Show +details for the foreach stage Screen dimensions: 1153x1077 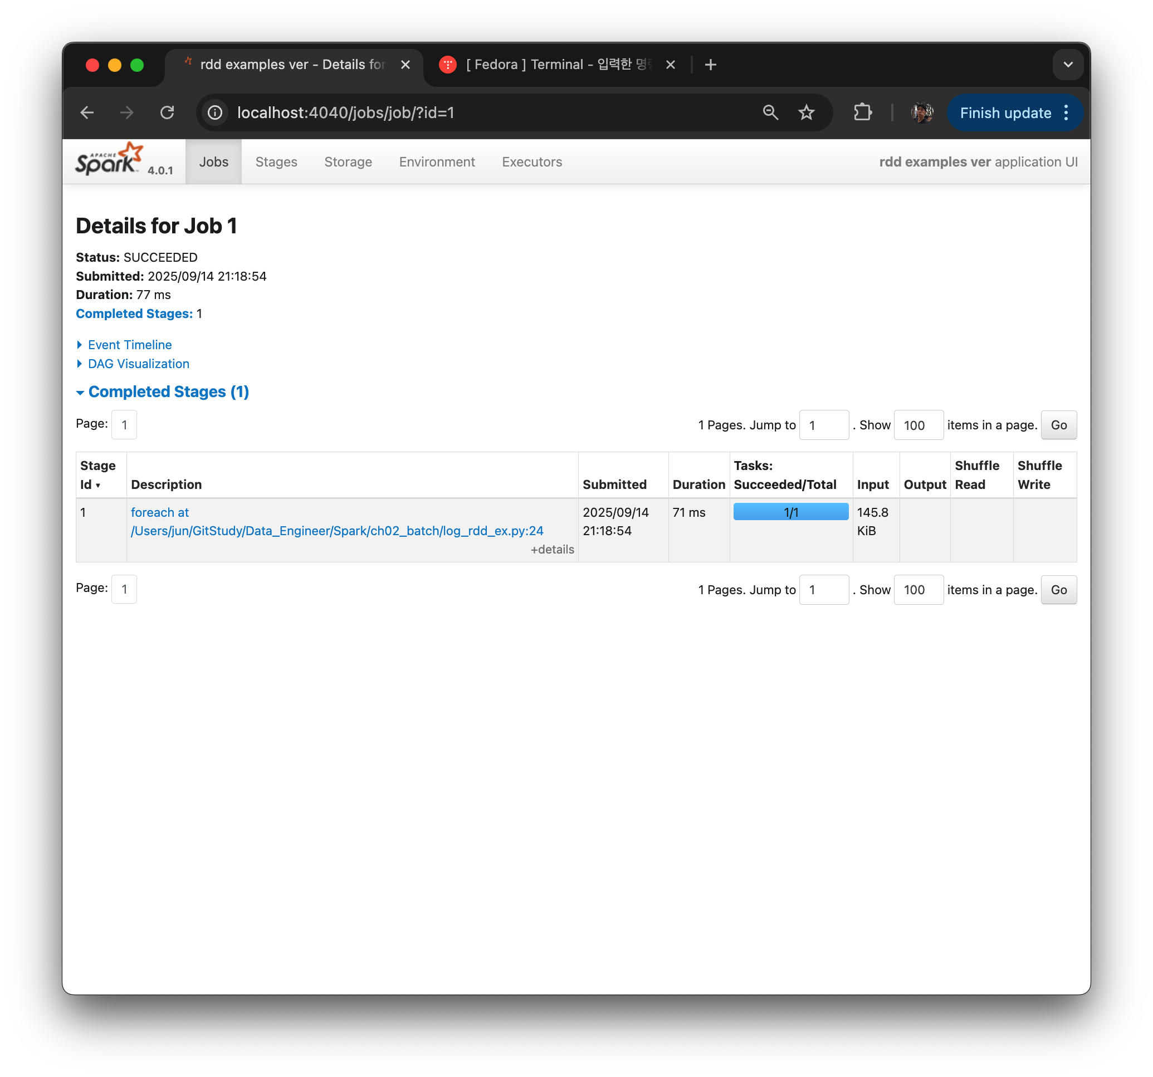click(x=552, y=549)
